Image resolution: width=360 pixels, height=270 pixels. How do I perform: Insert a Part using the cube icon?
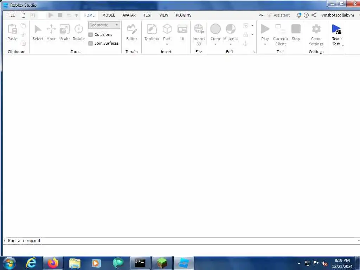167,29
